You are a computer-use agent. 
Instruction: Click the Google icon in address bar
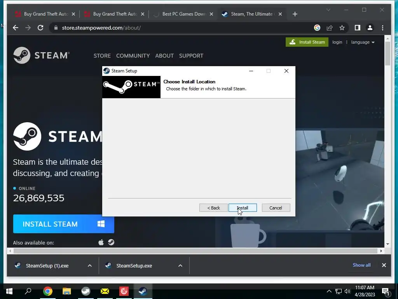pos(317,28)
